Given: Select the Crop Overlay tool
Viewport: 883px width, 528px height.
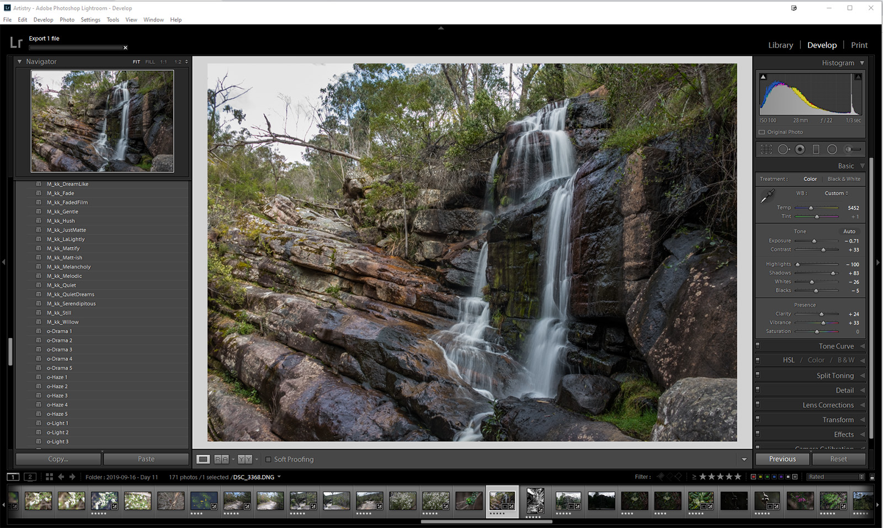Looking at the screenshot, I should (767, 149).
